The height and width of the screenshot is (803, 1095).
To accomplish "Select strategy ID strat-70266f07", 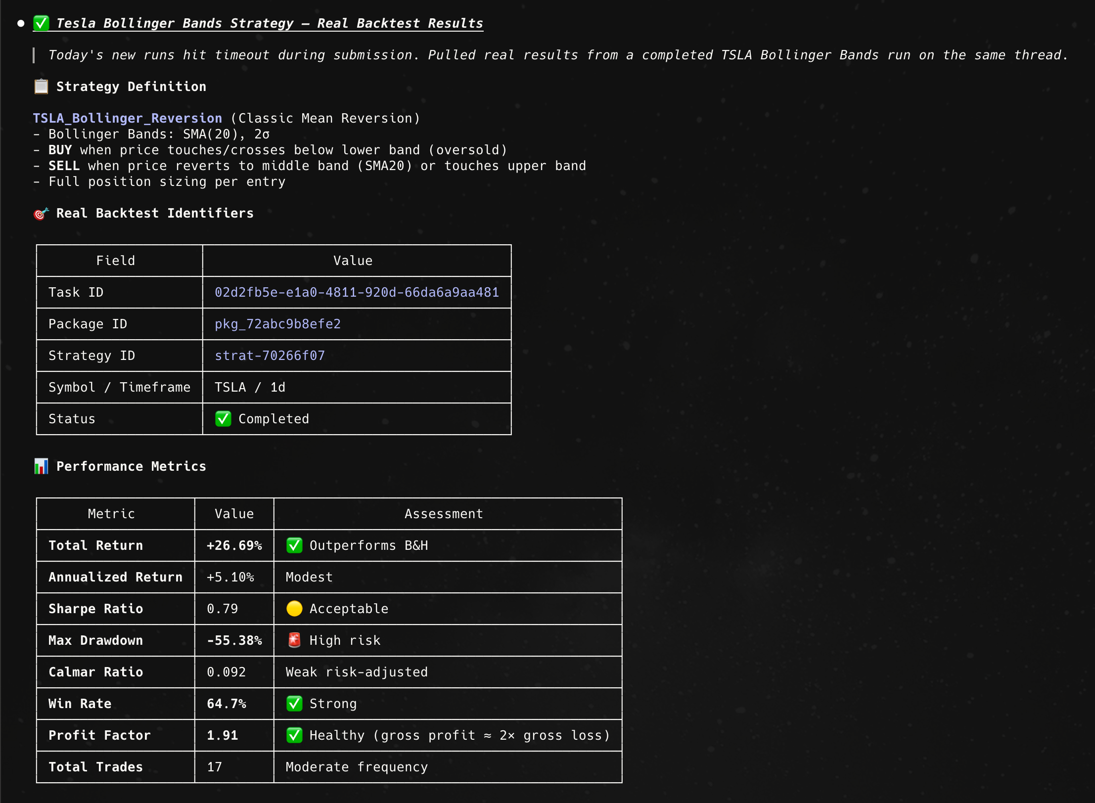I will pos(270,356).
